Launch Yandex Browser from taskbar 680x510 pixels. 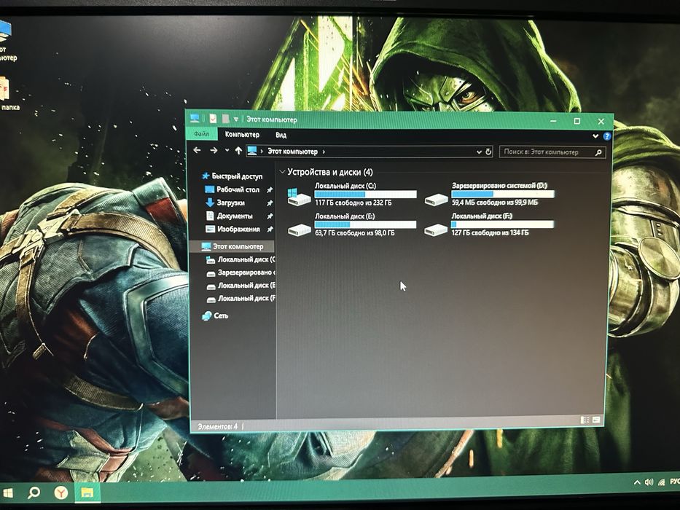tap(61, 493)
